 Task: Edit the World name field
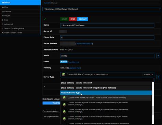click(x=107, y=56)
